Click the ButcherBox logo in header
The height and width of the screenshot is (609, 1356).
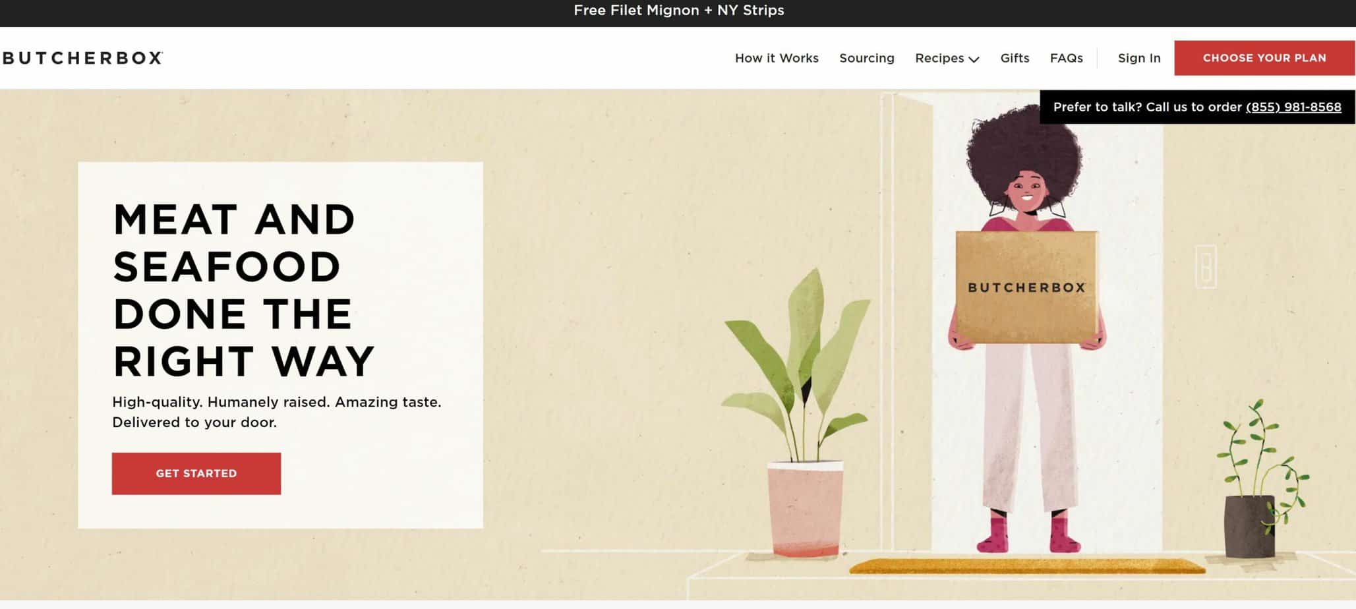pyautogui.click(x=82, y=58)
